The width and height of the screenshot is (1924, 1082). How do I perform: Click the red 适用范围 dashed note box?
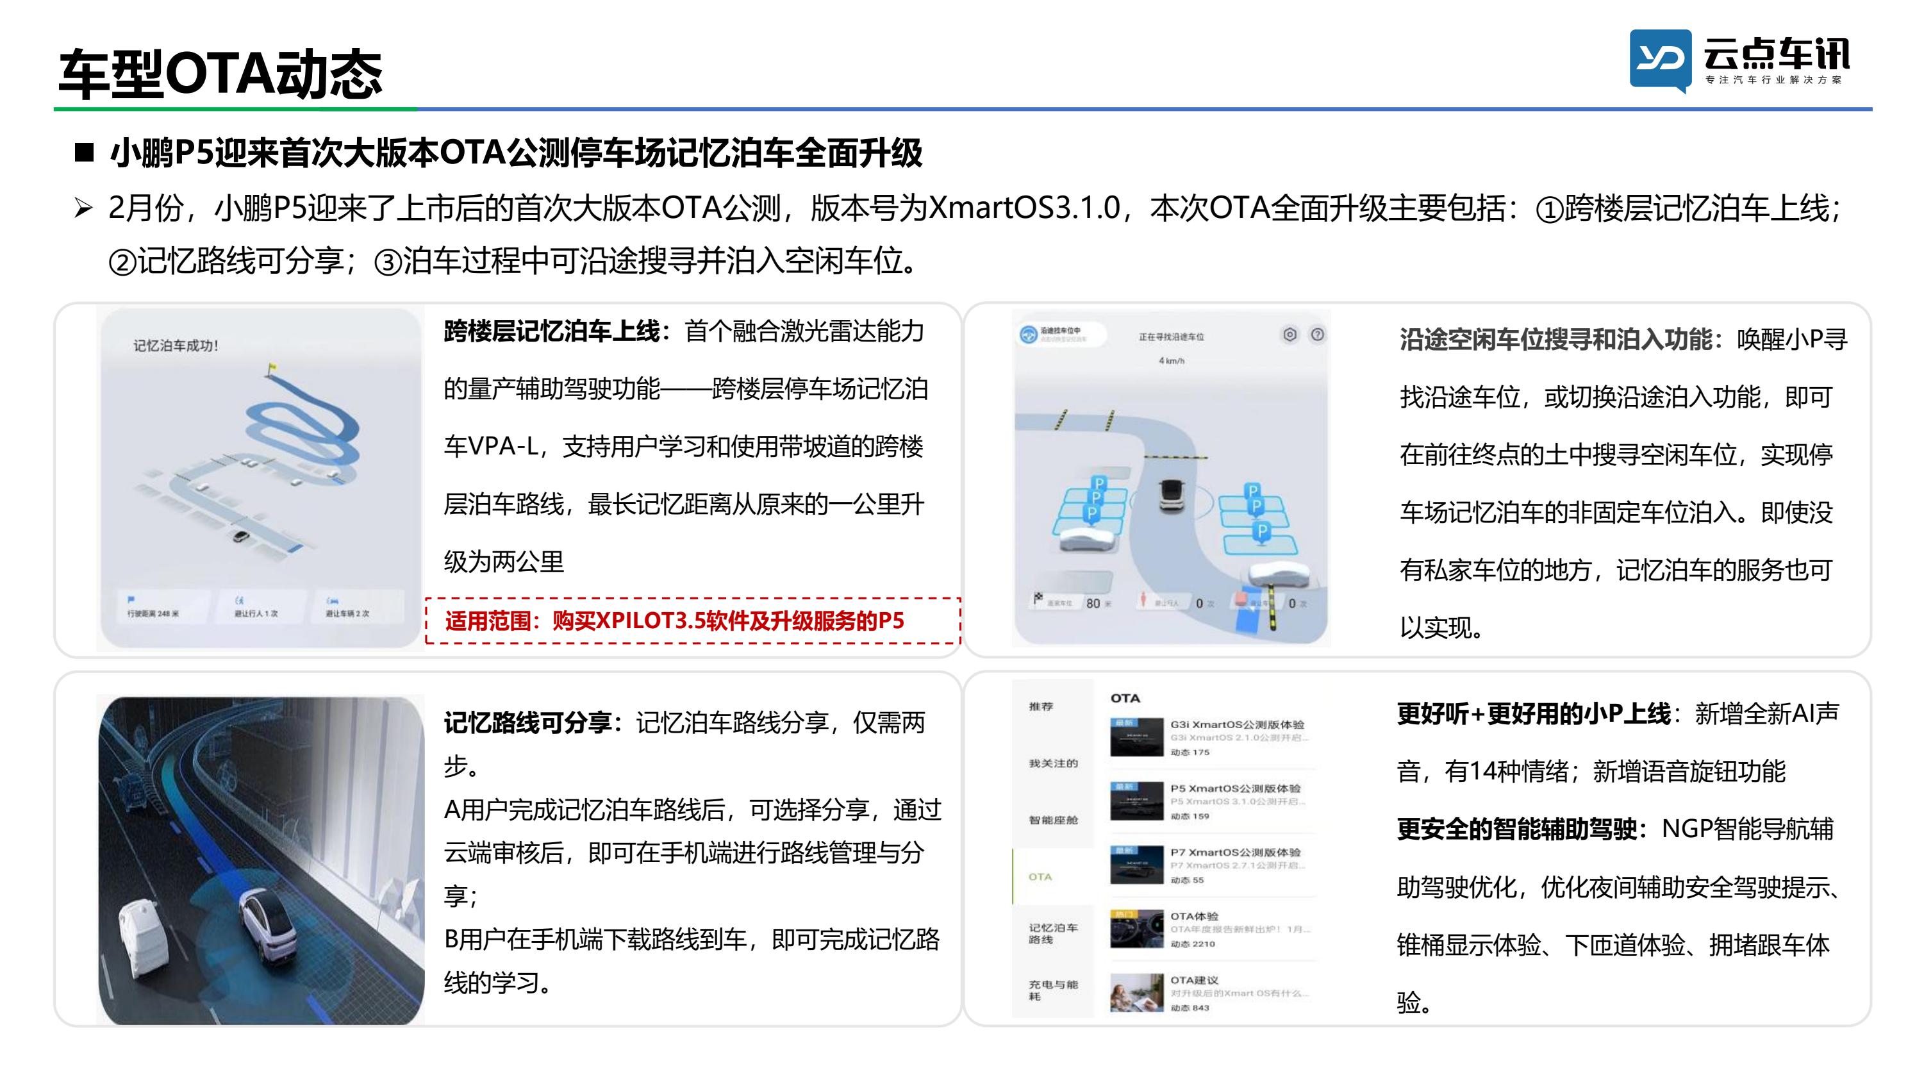tap(693, 621)
